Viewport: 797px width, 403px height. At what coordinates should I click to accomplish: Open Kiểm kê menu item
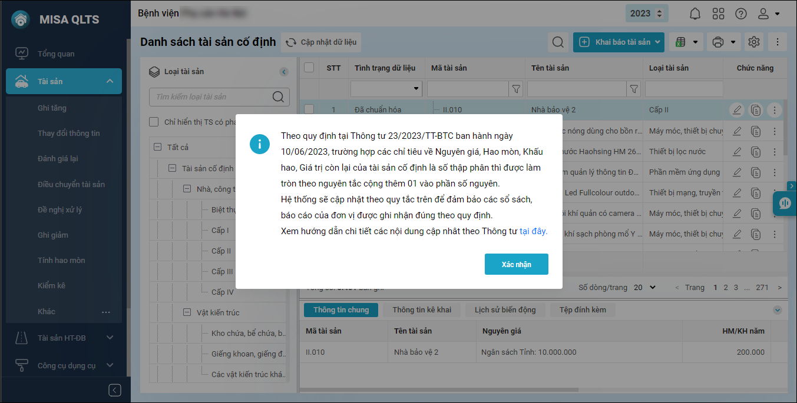(51, 285)
